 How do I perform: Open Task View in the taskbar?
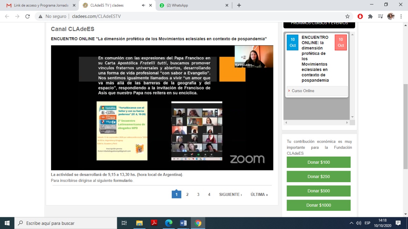124,223
